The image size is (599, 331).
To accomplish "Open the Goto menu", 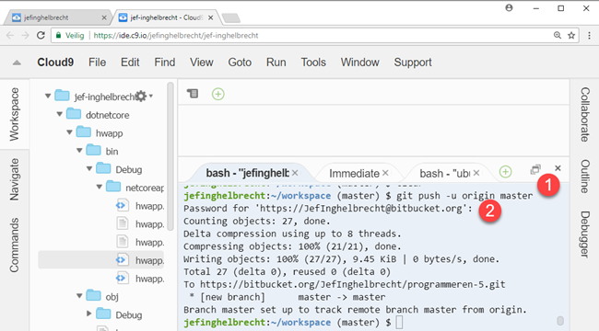I will click(x=240, y=63).
